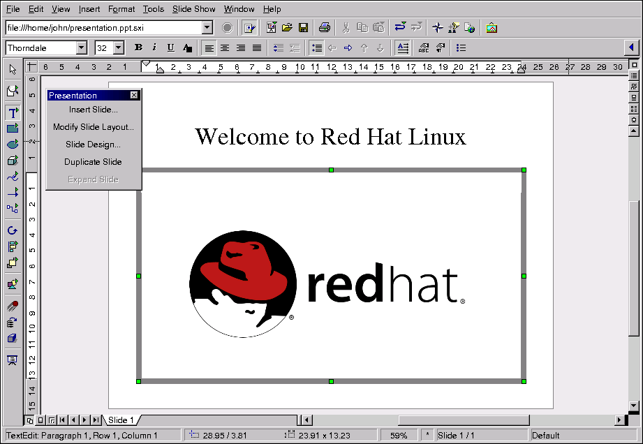The image size is (643, 444).
Task: Choose the Ellipse drawing tool
Action: tap(13, 145)
